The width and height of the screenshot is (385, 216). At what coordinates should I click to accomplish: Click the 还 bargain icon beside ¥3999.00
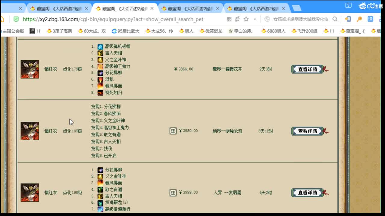click(x=173, y=193)
